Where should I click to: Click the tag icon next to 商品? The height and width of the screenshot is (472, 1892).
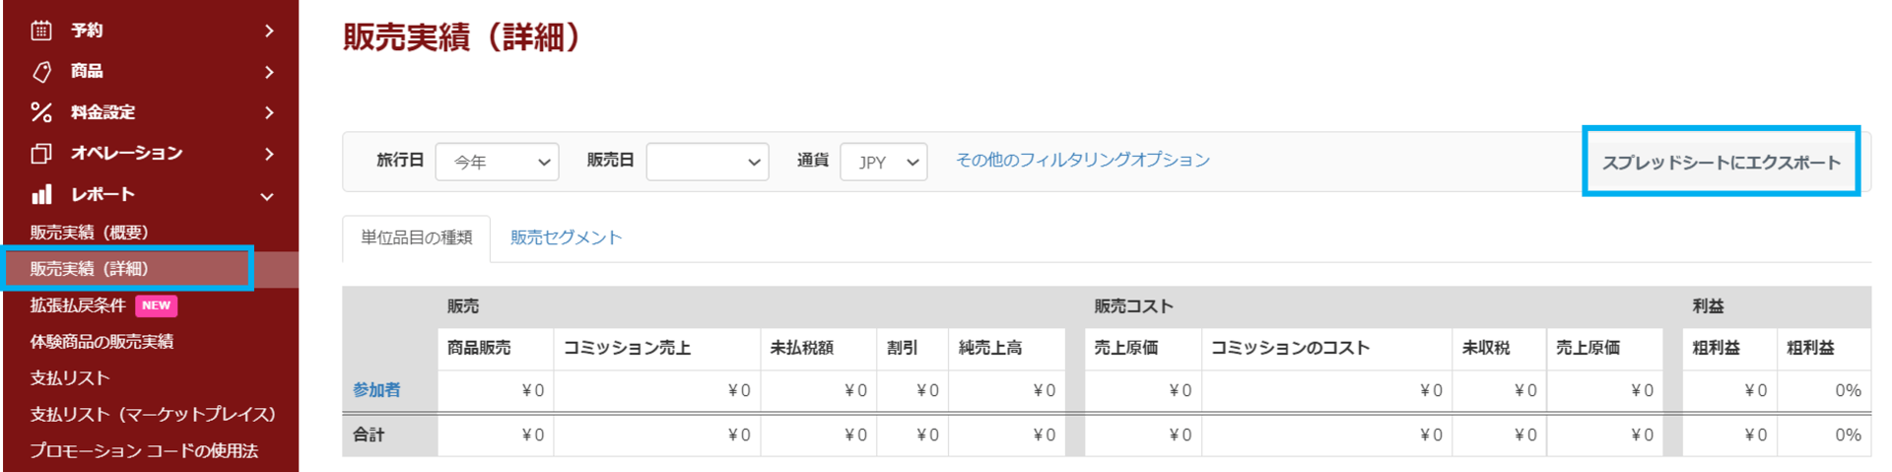click(41, 71)
